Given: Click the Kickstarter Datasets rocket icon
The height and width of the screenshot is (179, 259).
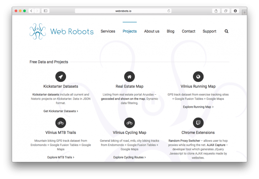Looking at the screenshot, I should point(61,77).
